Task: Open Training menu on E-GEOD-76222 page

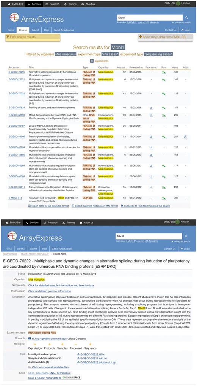Action: coord(69,222)
